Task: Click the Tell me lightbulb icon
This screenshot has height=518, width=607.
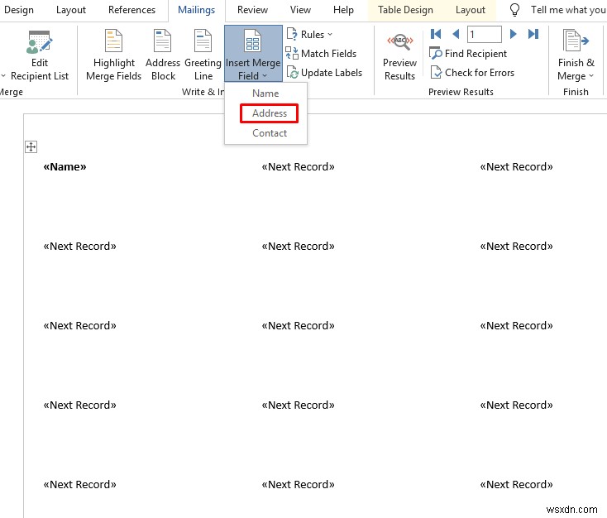Action: (514, 10)
